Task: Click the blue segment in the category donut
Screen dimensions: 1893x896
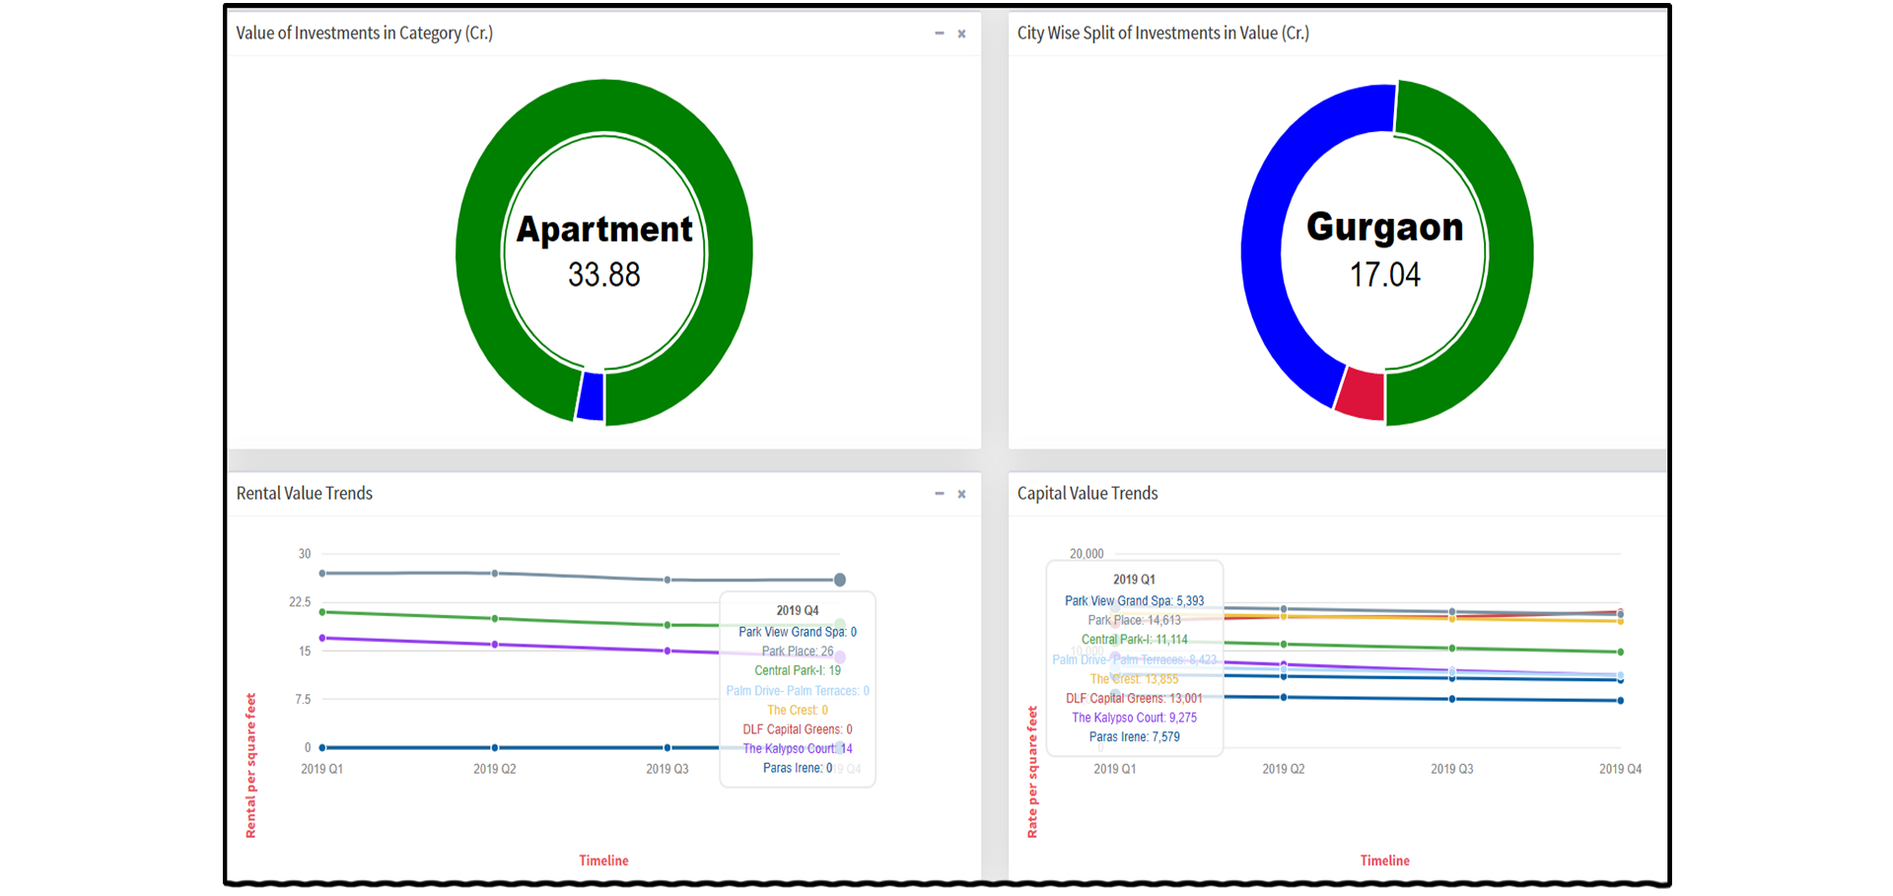Action: pos(591,396)
